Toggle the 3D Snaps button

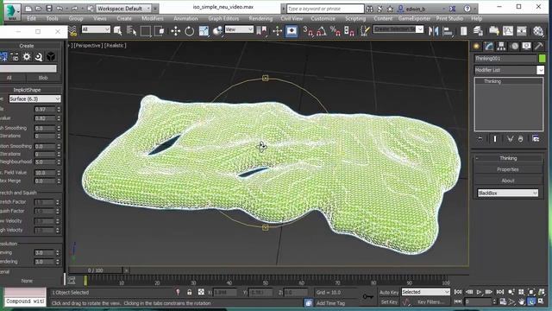tap(308, 31)
